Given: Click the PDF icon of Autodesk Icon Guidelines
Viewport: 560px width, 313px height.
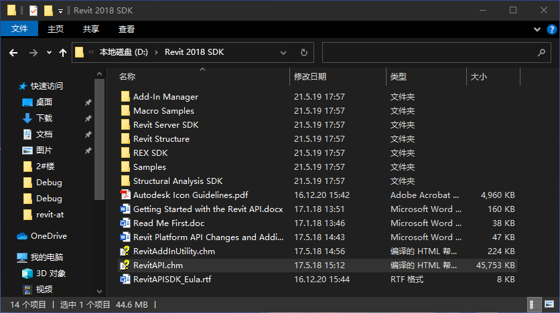Looking at the screenshot, I should (x=125, y=195).
